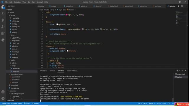Close the terminal panel
189x106 pixels.
pyautogui.click(x=185, y=71)
